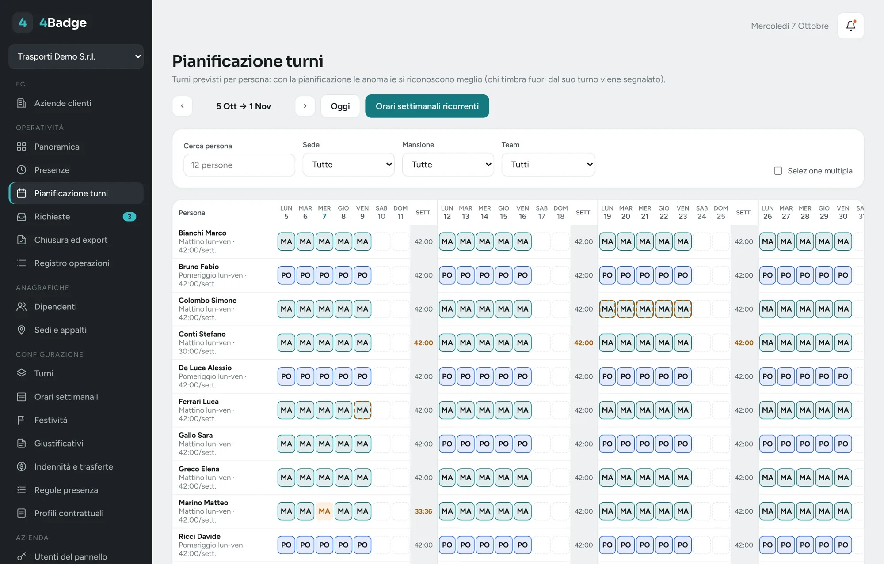
Task: Go to the next date range
Action: (x=305, y=106)
